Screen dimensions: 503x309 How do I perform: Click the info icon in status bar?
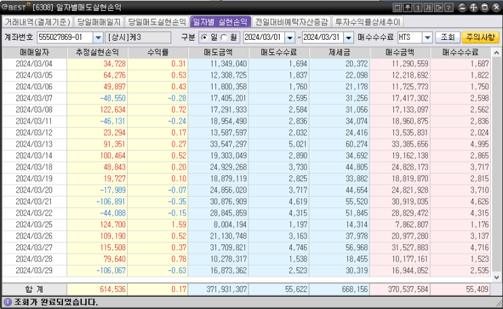click(x=7, y=302)
